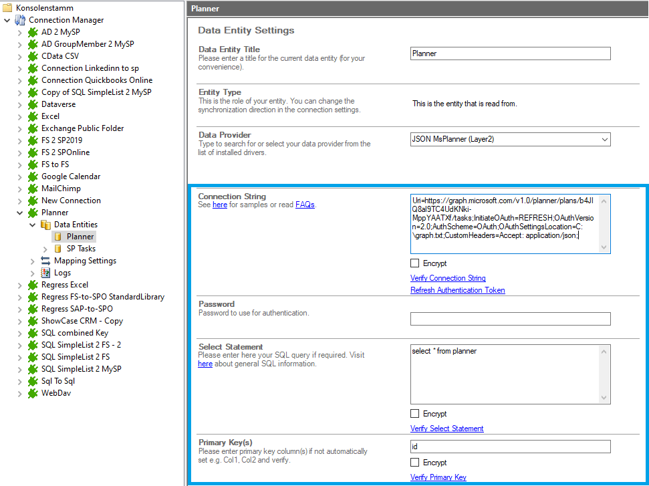The width and height of the screenshot is (649, 486).
Task: Enable Encrypt under Connection String
Action: tap(415, 263)
